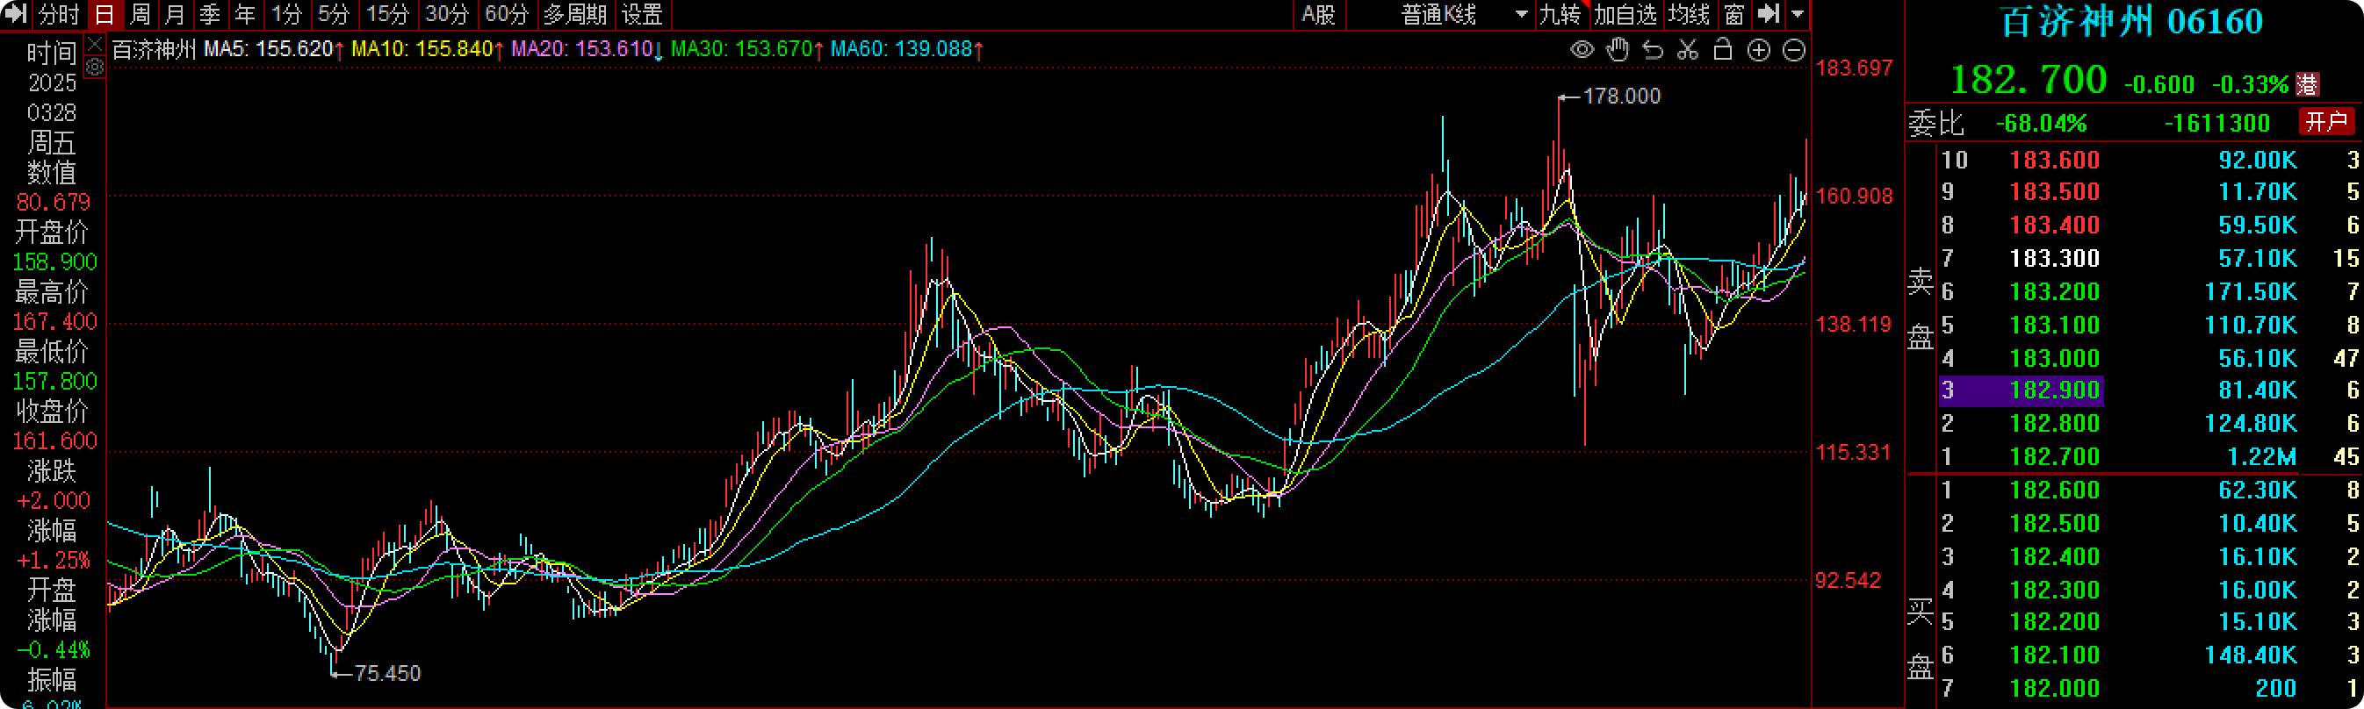The width and height of the screenshot is (2364, 709).
Task: Click 加自选 to add to watchlist
Action: pos(1625,15)
